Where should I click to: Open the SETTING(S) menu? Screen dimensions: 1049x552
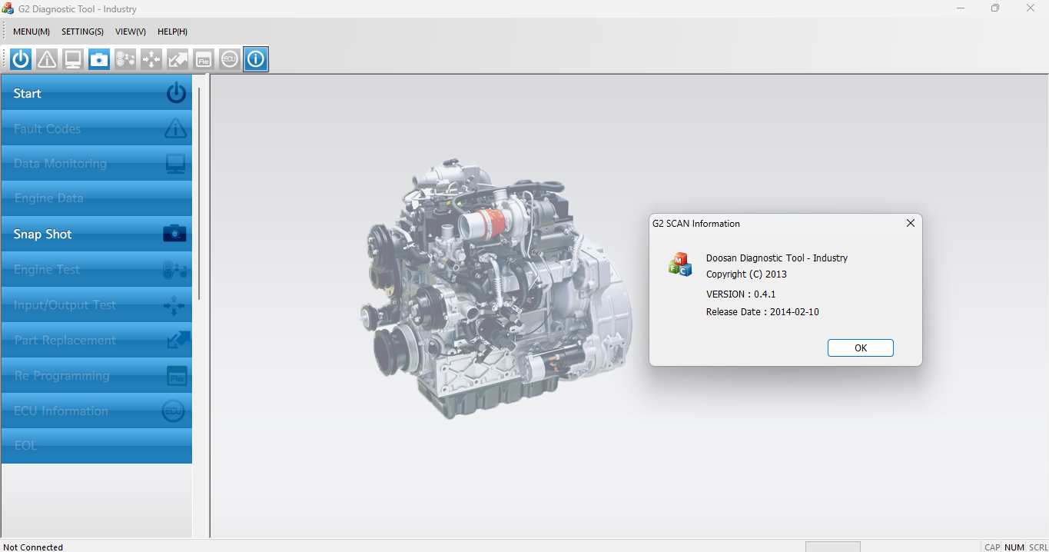(x=82, y=32)
